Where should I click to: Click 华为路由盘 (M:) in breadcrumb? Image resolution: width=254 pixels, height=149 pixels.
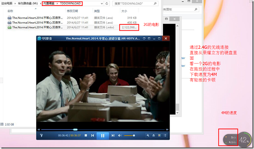[x=28, y=4]
